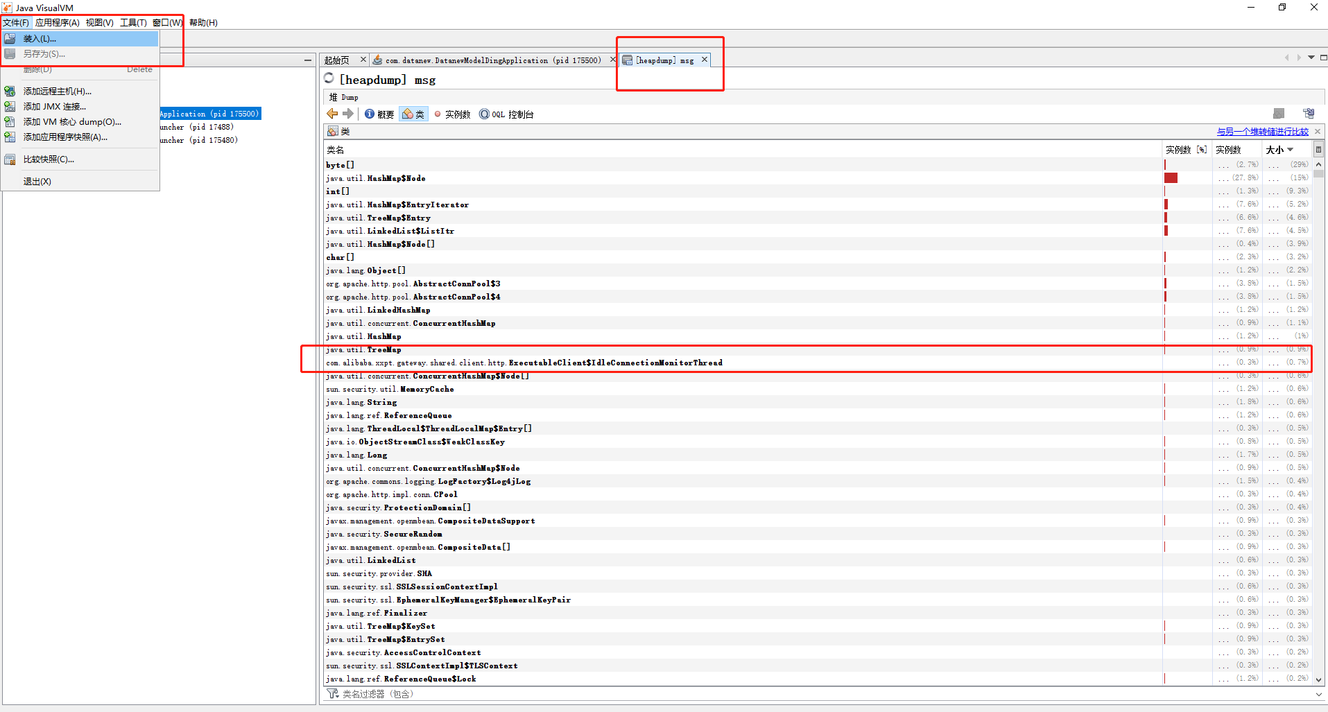Click the HashMap$Node instance percentage bar
Viewport: 1328px width, 712px height.
(x=1171, y=178)
